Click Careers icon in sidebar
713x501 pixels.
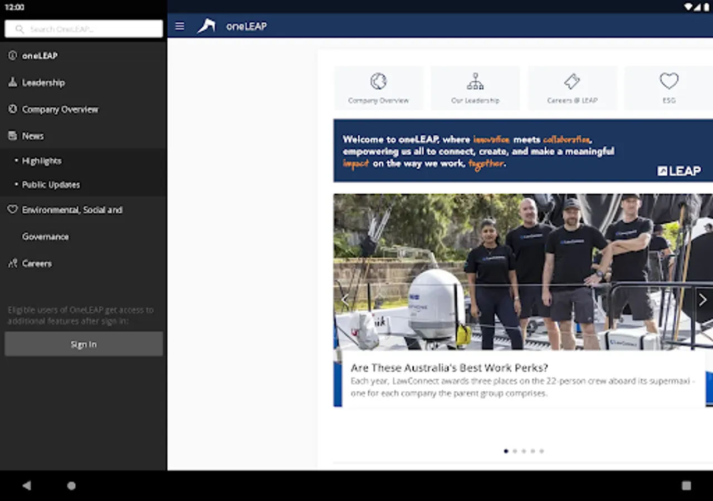[12, 263]
